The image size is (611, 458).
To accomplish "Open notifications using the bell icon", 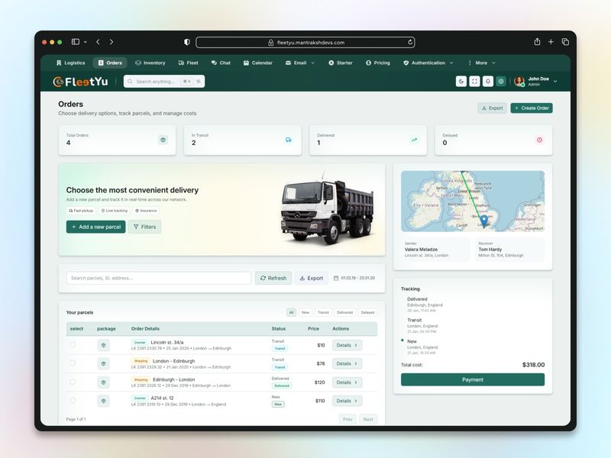I will pos(488,80).
